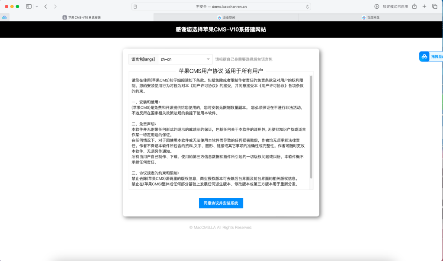Switch to 苹果CMS-V10系统安装 tab
Viewport: 443px width, 261px height.
(x=81, y=18)
